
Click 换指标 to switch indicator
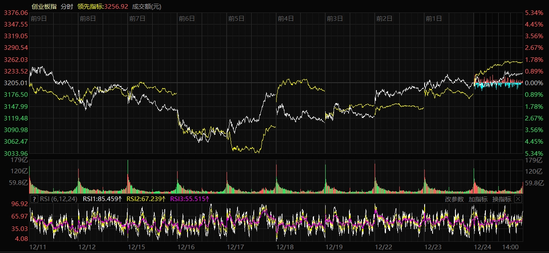502,199
